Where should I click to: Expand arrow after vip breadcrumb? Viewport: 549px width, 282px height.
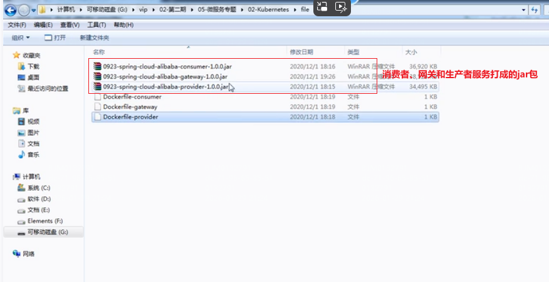tap(154, 10)
